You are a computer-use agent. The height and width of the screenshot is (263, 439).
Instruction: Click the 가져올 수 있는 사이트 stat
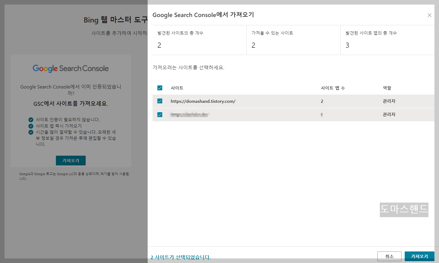tap(293, 40)
